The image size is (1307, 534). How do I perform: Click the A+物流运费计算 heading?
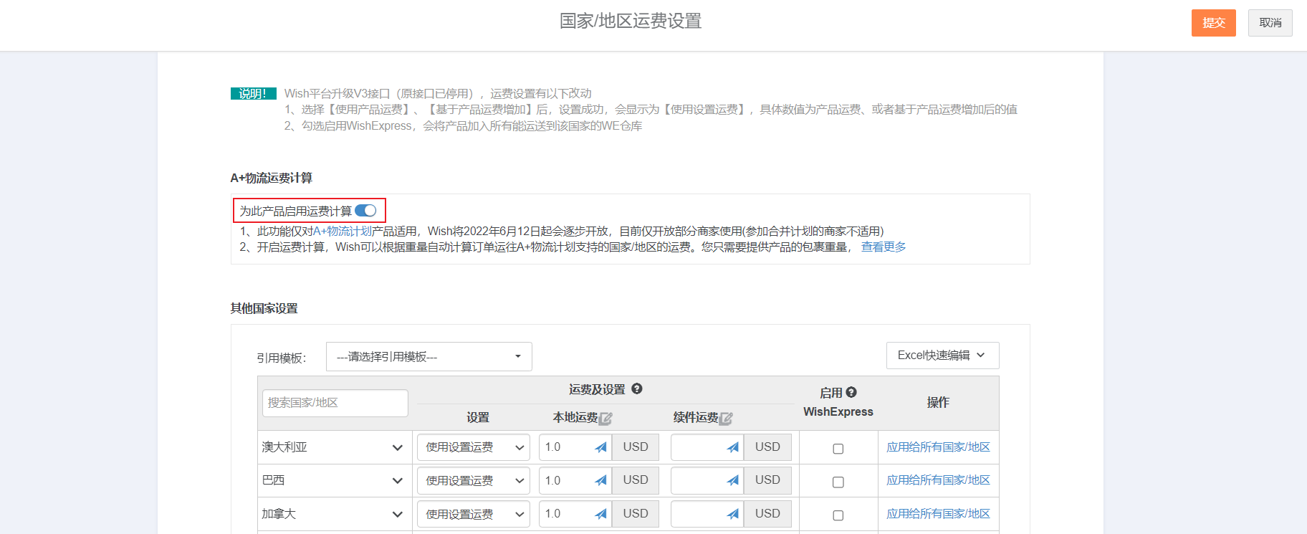tap(271, 178)
